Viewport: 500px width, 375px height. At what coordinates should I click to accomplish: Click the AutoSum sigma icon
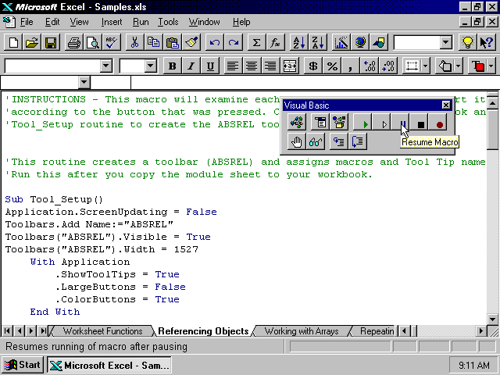click(x=256, y=42)
